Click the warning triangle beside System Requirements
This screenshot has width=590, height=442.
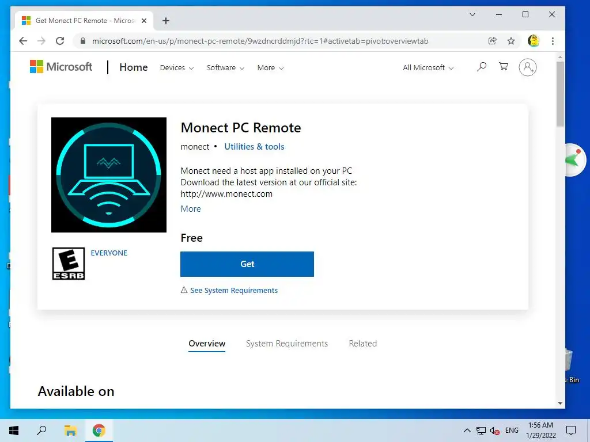[x=184, y=290]
